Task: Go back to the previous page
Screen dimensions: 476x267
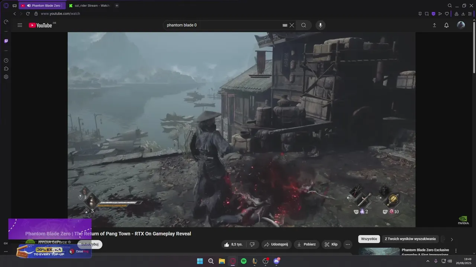Action: tap(15, 14)
